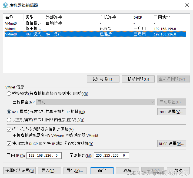The image size is (193, 178).
Task: Click 导出(X)... button
Action: tap(75, 171)
